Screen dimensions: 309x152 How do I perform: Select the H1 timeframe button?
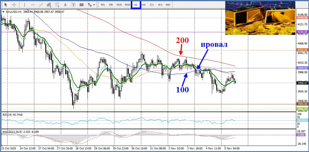[x=136, y=4]
